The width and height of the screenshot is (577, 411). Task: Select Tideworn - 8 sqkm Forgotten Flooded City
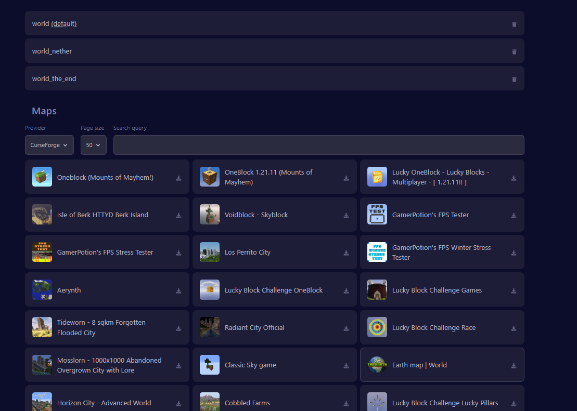pyautogui.click(x=101, y=327)
